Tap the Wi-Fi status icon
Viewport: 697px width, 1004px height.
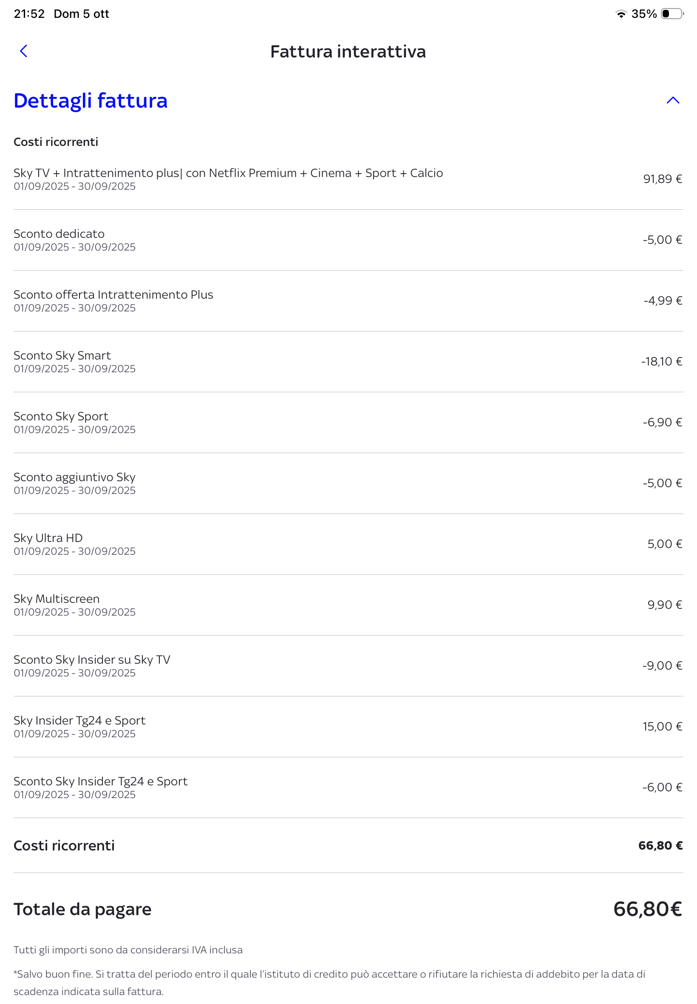[x=620, y=14]
